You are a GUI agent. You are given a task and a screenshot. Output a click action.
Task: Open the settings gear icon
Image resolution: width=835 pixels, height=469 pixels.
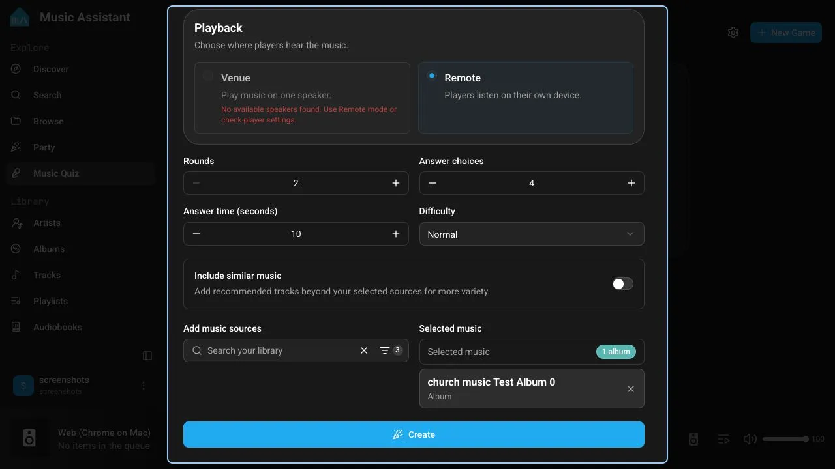pos(733,33)
